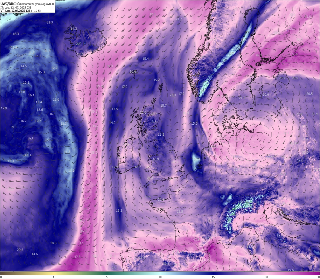The height and width of the screenshot is (279, 320).
Task: Click the map value 19.3
Action: click(x=30, y=139)
